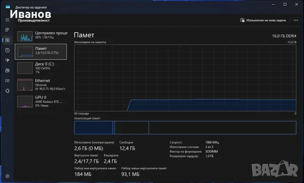Click the 'Производителност' page title
The width and height of the screenshot is (304, 183).
[34, 20]
